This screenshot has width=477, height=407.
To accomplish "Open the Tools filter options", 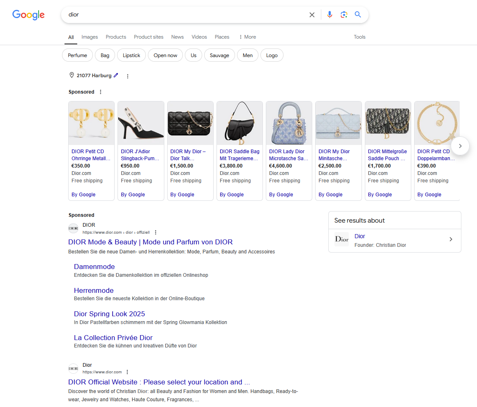I will (359, 37).
